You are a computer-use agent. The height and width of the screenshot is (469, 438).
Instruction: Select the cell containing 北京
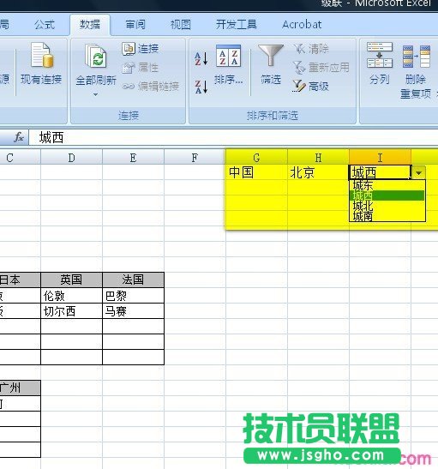click(x=318, y=172)
